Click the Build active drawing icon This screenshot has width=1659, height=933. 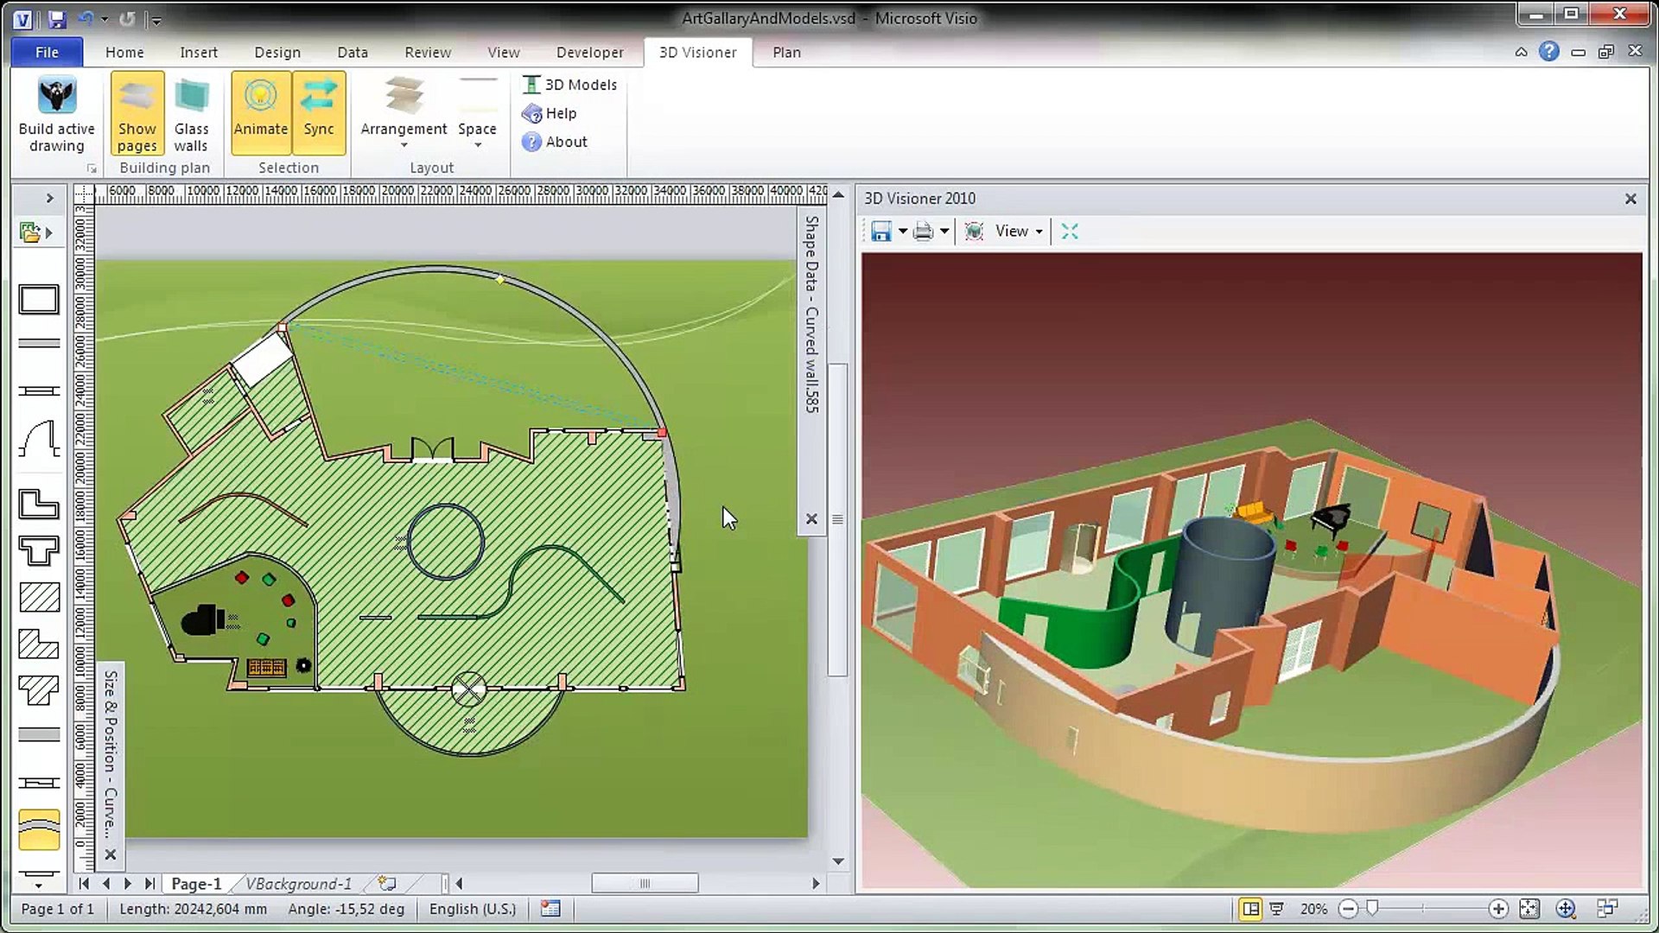point(56,95)
